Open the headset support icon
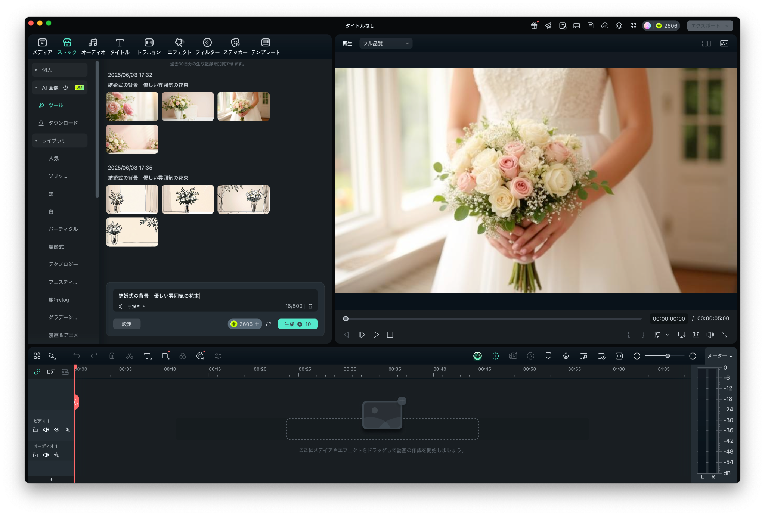The width and height of the screenshot is (765, 516). click(619, 26)
